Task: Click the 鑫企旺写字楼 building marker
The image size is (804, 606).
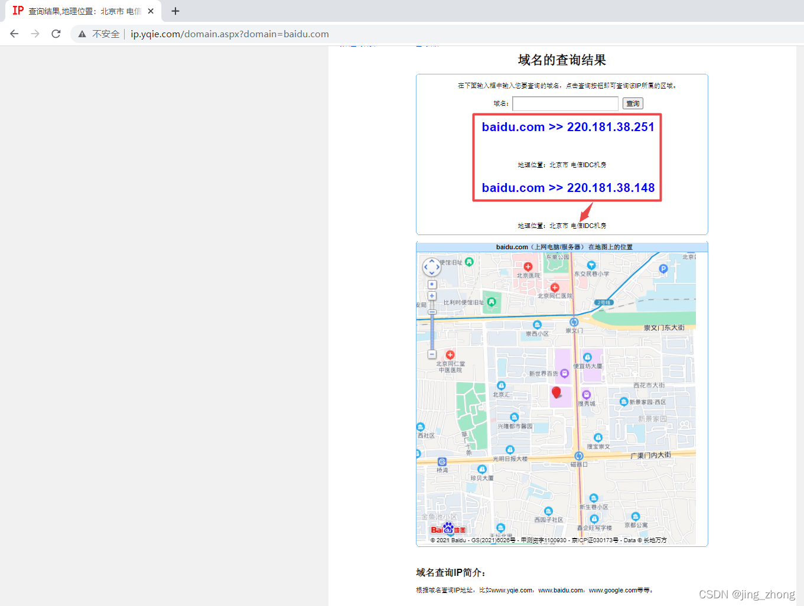Action: pos(594,519)
